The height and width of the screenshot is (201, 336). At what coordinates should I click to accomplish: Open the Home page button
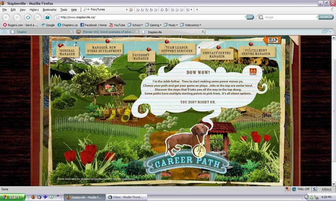[x=47, y=17]
